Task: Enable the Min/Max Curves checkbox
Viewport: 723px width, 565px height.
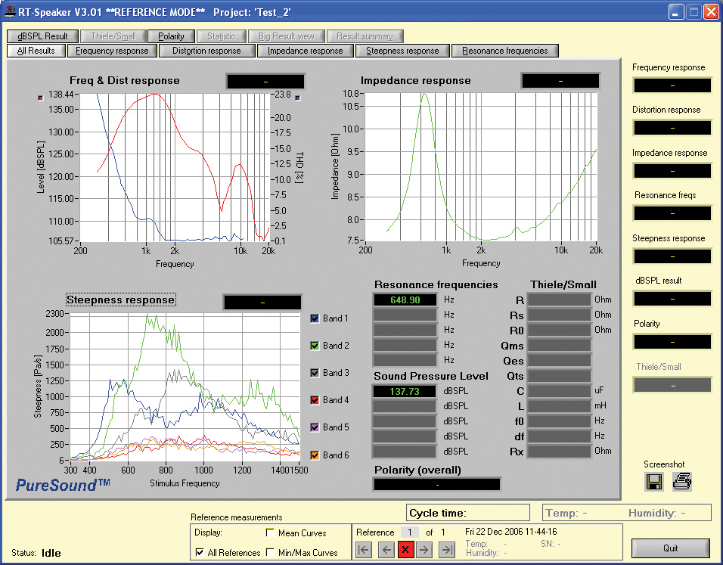Action: [x=270, y=553]
